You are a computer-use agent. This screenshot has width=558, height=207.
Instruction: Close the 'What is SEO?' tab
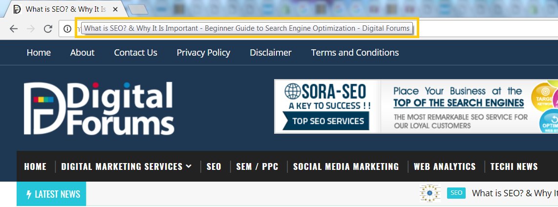(x=115, y=9)
